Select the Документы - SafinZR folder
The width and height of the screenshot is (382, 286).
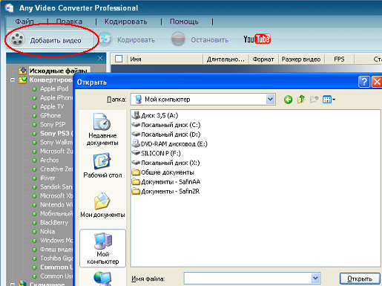(x=165, y=192)
